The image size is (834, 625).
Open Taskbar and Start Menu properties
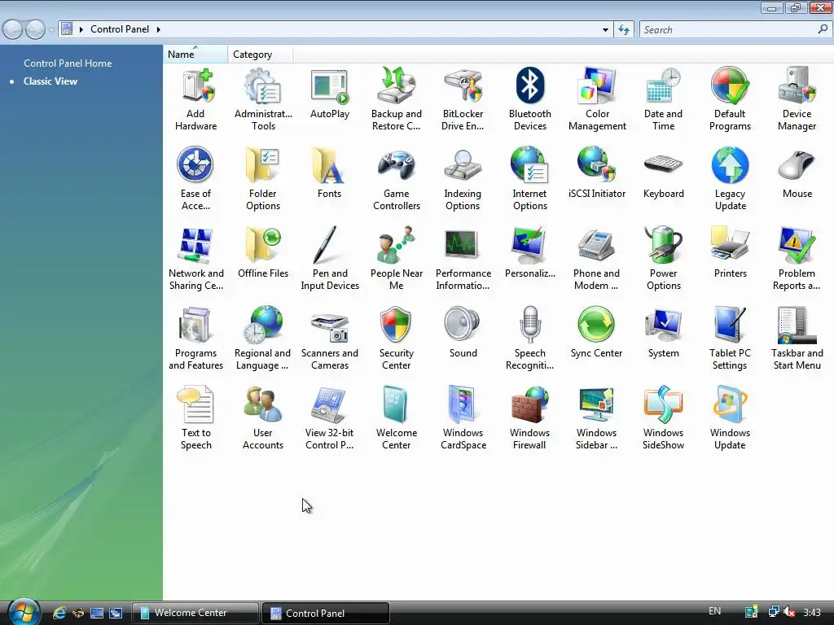[797, 339]
